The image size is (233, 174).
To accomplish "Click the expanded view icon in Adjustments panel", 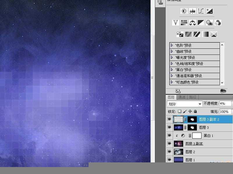I will click(x=178, y=91).
